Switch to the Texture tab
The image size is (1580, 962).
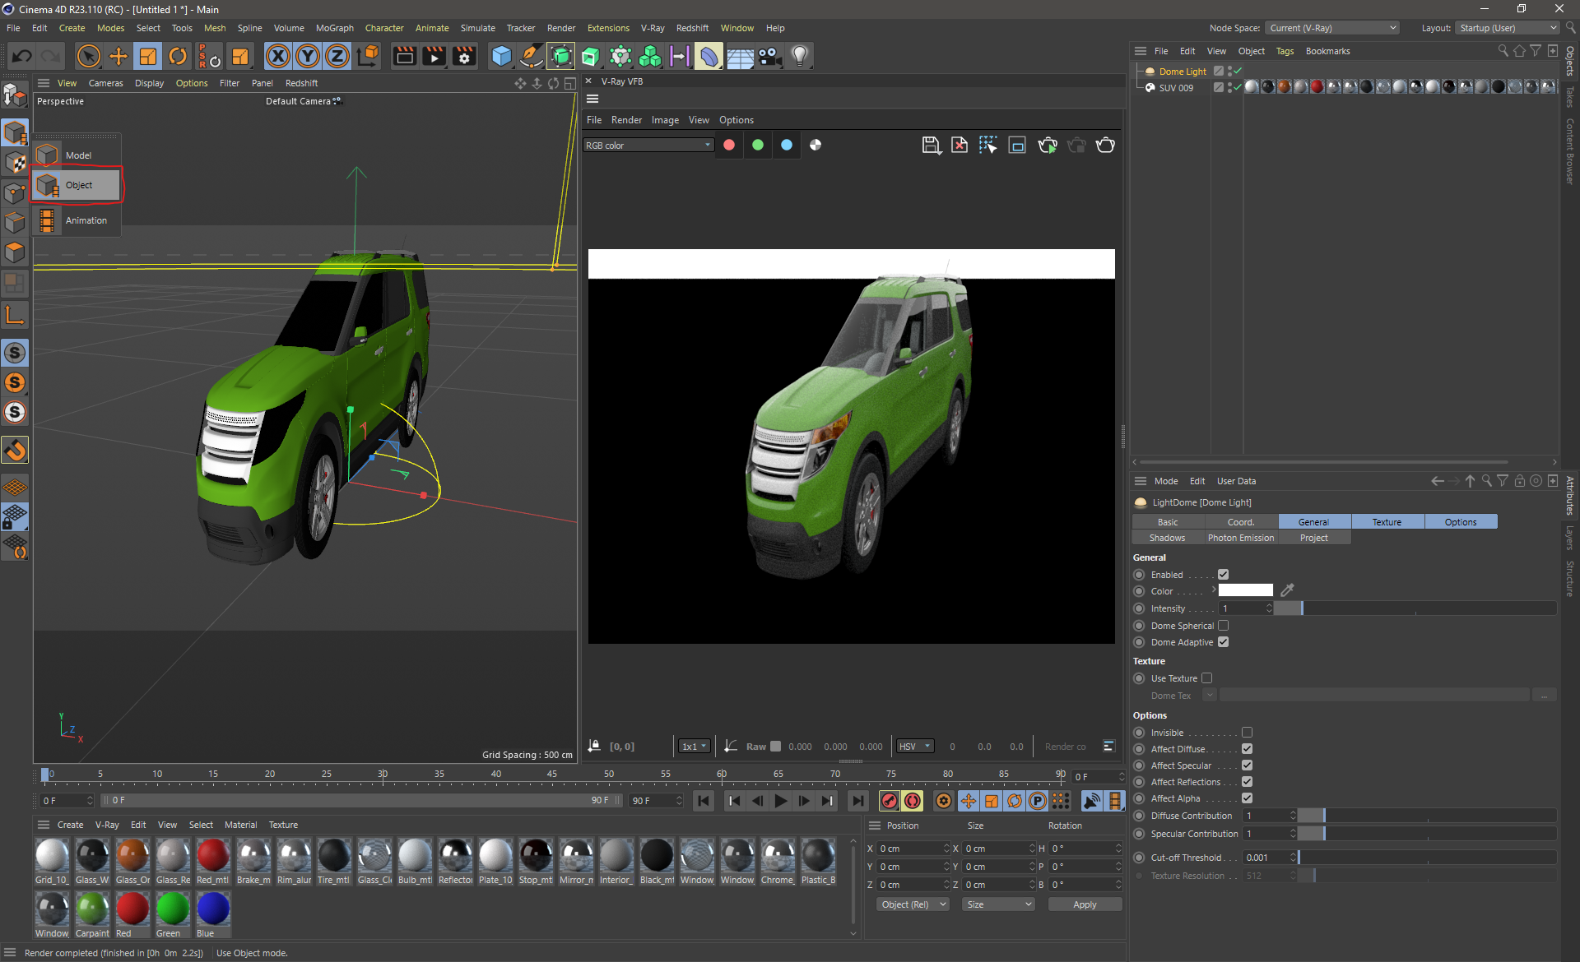tap(1387, 522)
